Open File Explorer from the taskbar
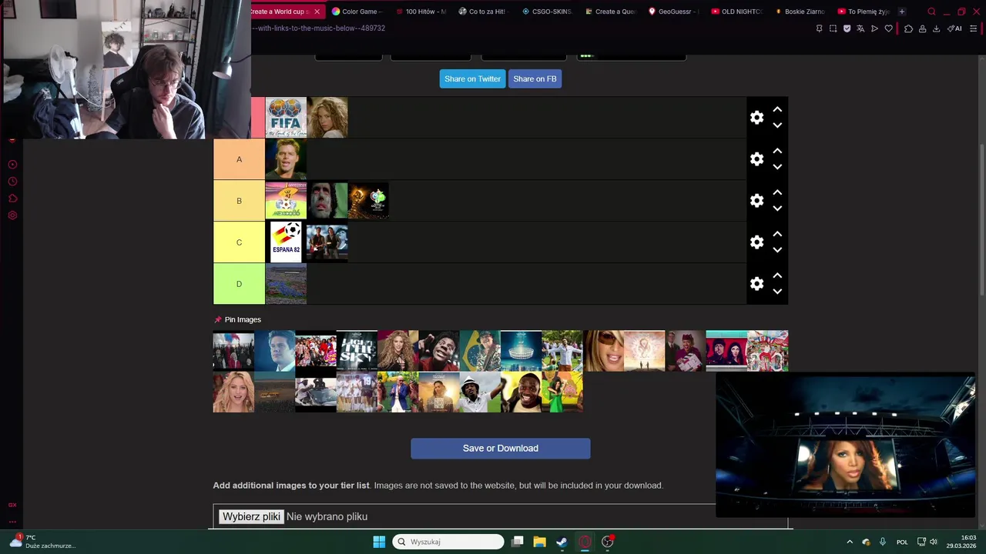 [539, 542]
